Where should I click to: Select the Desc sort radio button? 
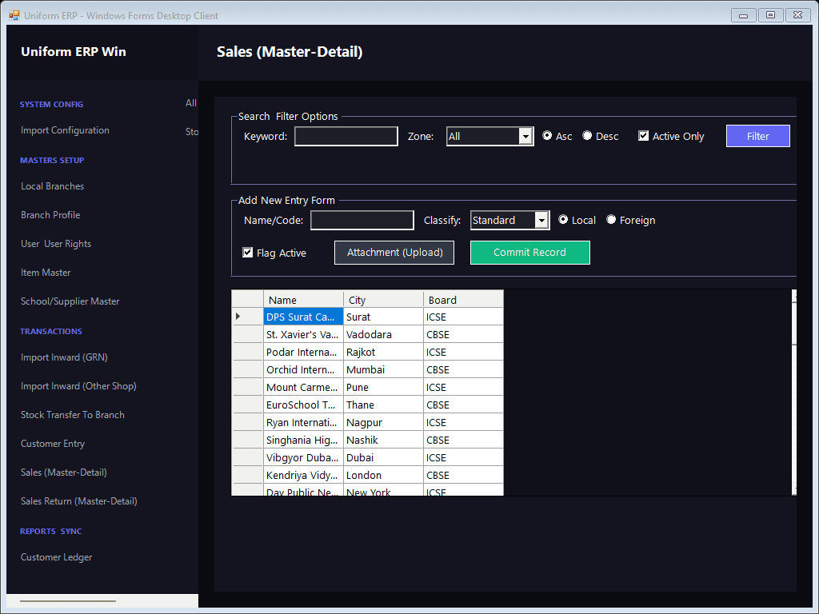tap(588, 136)
